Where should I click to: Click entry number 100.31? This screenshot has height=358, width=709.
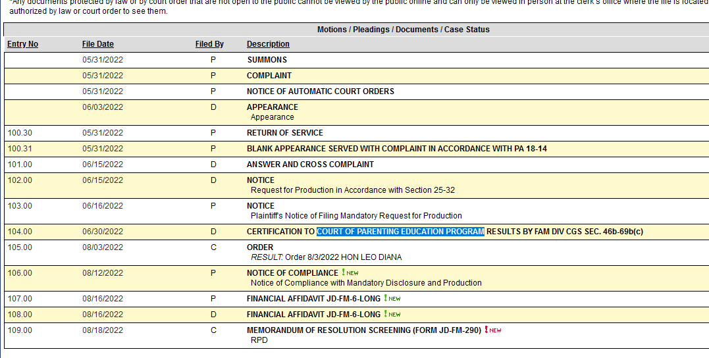(x=20, y=149)
